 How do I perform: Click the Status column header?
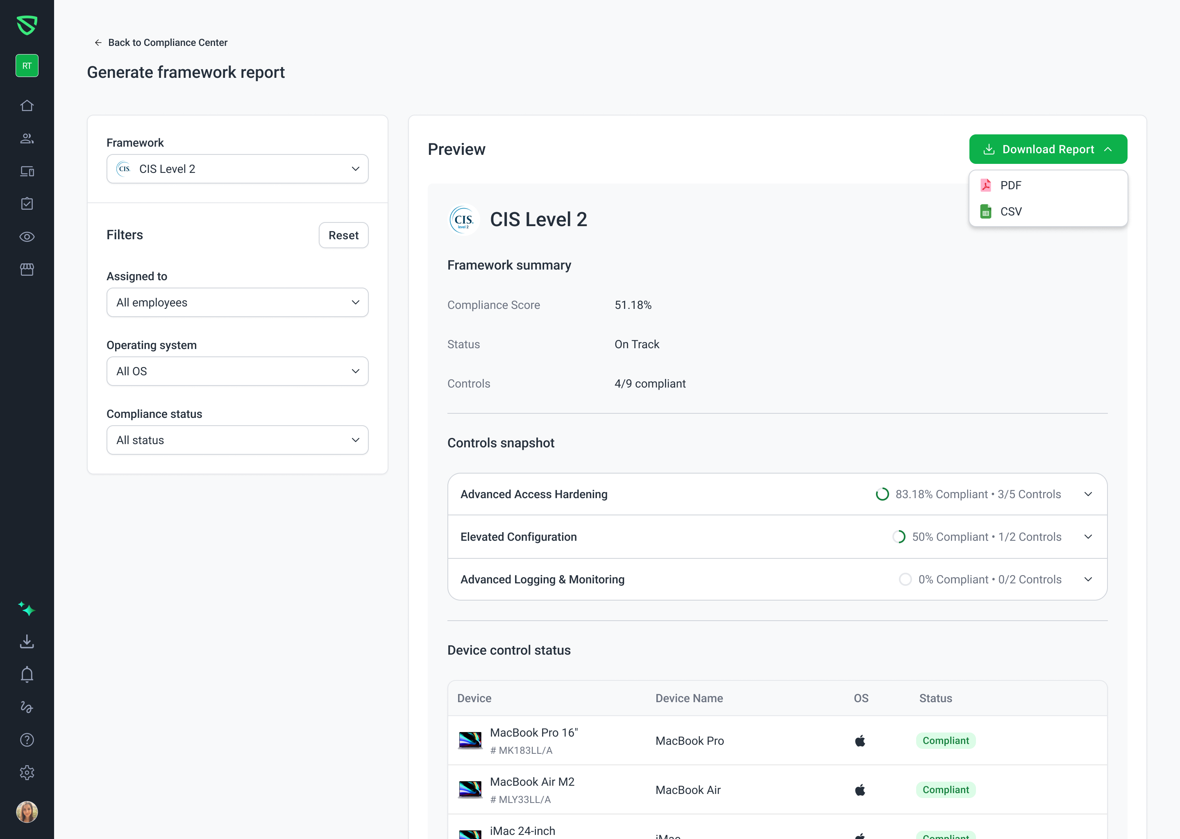935,698
